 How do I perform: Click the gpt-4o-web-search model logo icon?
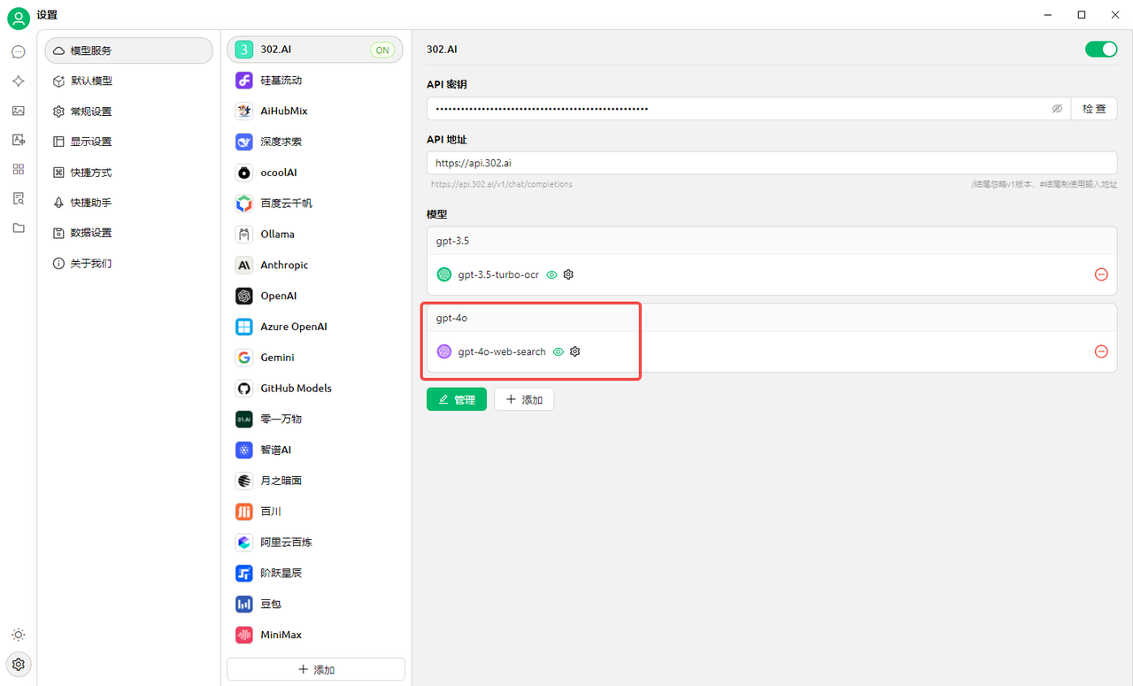(444, 351)
